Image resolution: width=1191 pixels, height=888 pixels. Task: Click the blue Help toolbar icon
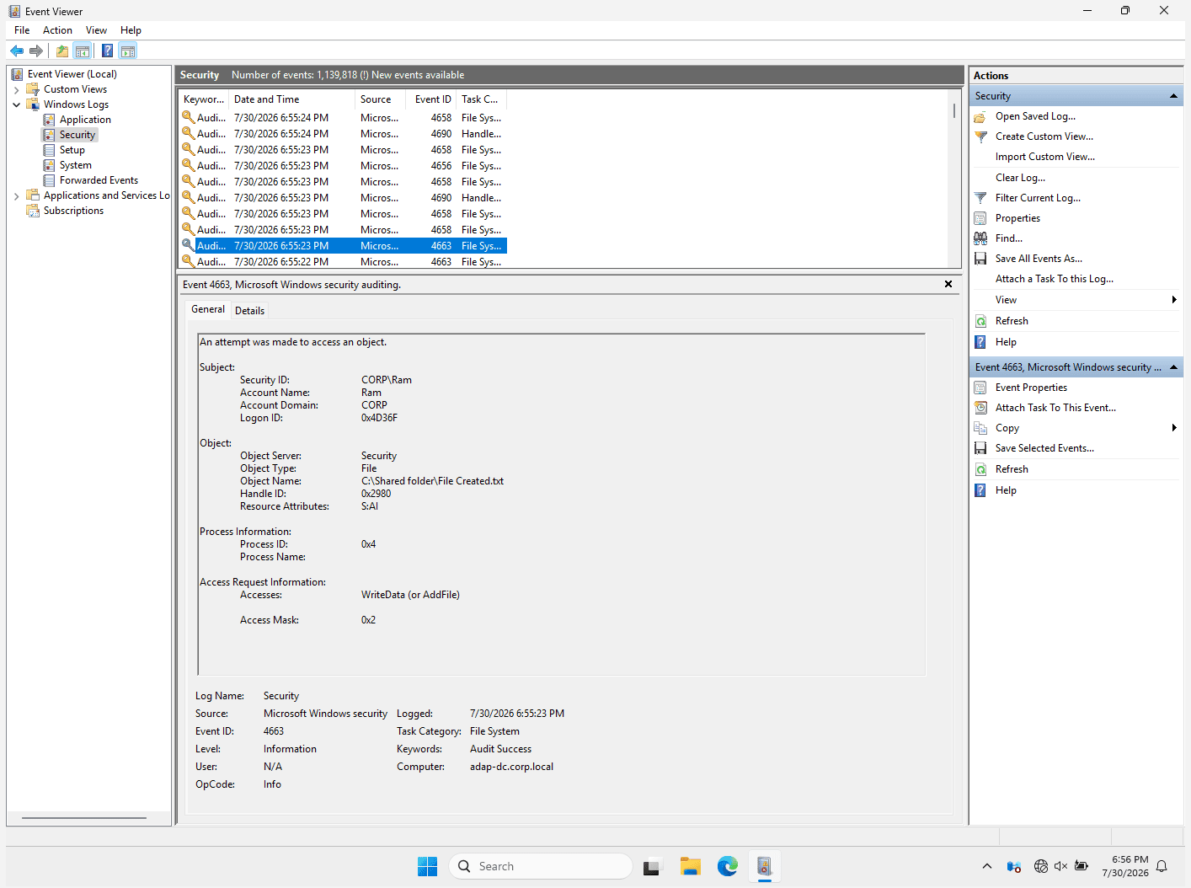[108, 51]
